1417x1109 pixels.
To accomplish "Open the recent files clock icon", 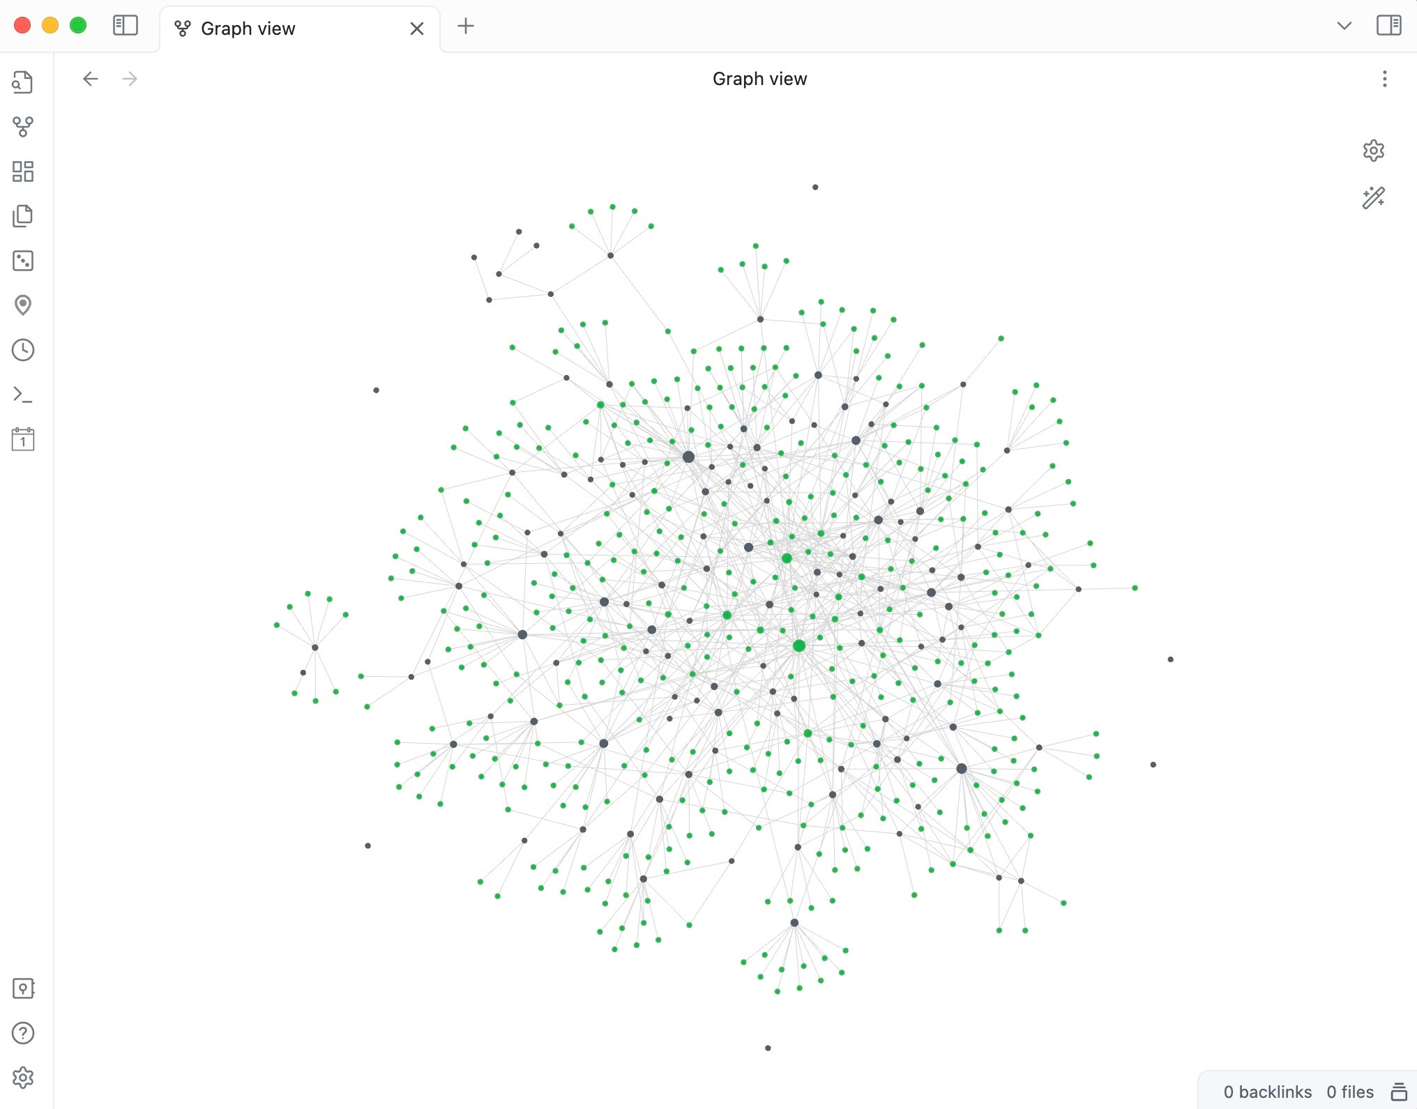I will point(23,350).
